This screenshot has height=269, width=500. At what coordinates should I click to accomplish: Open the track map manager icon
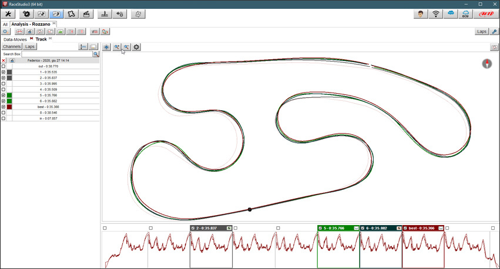click(72, 13)
